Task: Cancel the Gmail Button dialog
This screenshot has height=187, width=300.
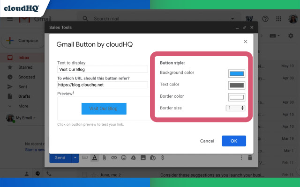Action: coord(207,141)
